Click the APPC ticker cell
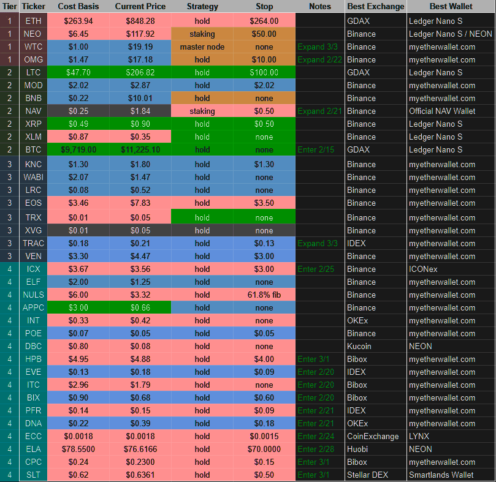 coord(33,307)
